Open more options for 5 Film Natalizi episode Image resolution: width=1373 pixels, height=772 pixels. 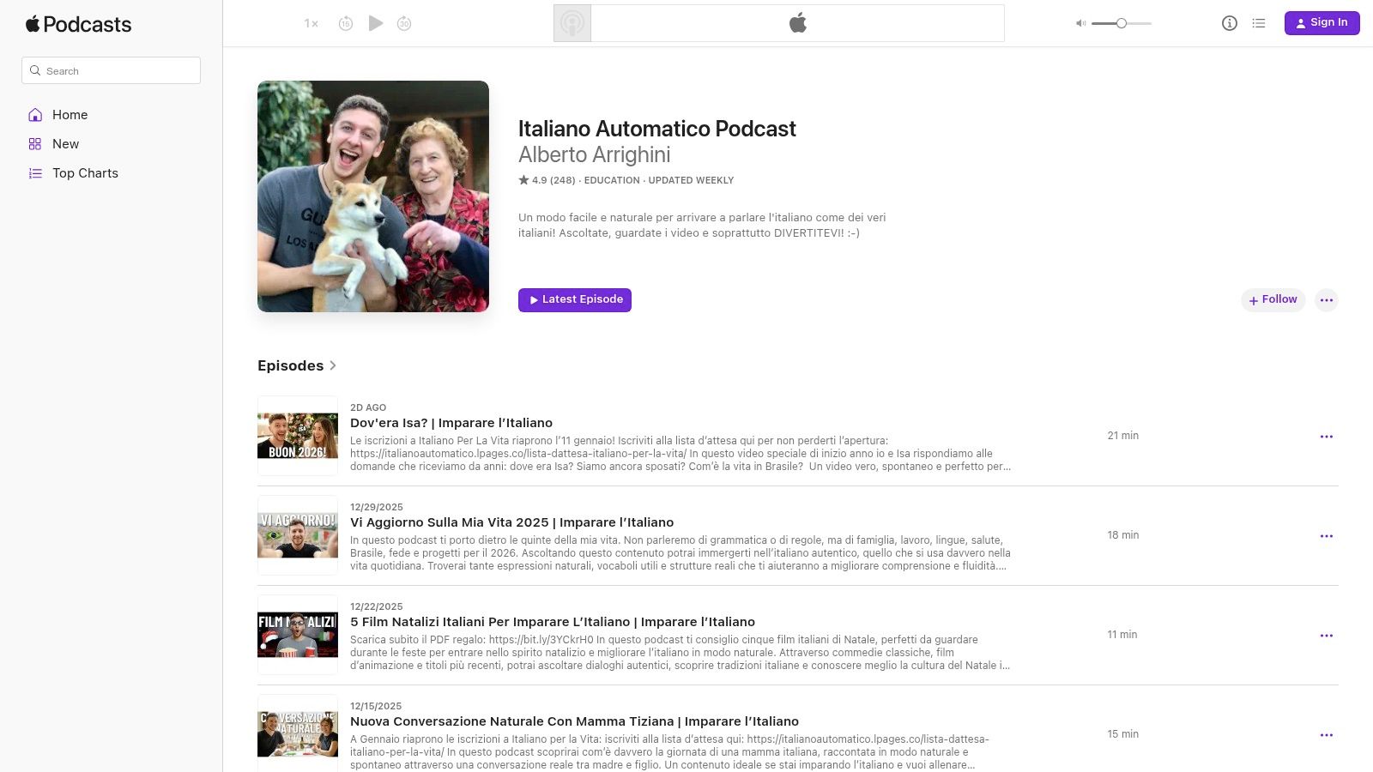click(x=1327, y=635)
